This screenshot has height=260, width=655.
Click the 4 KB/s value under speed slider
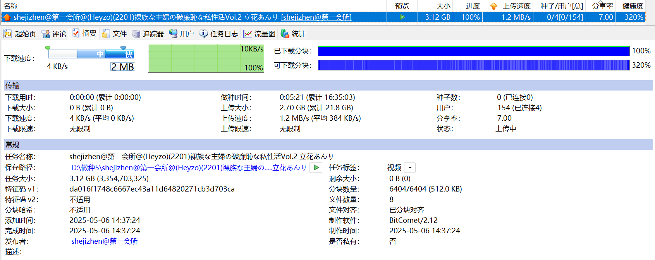coord(57,67)
